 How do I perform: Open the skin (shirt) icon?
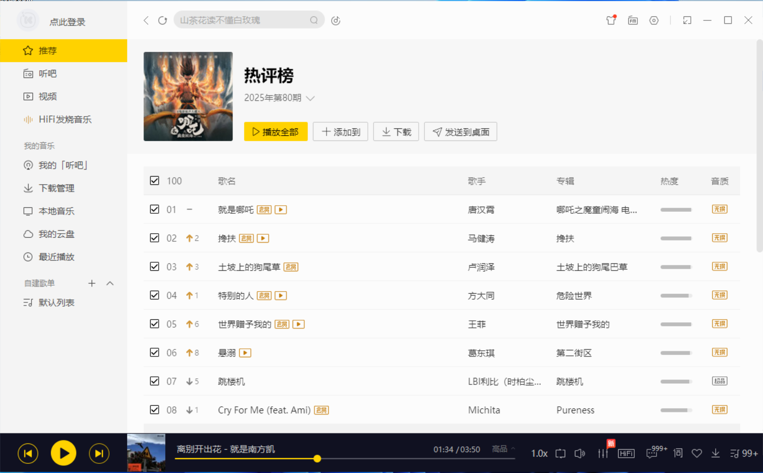click(611, 20)
